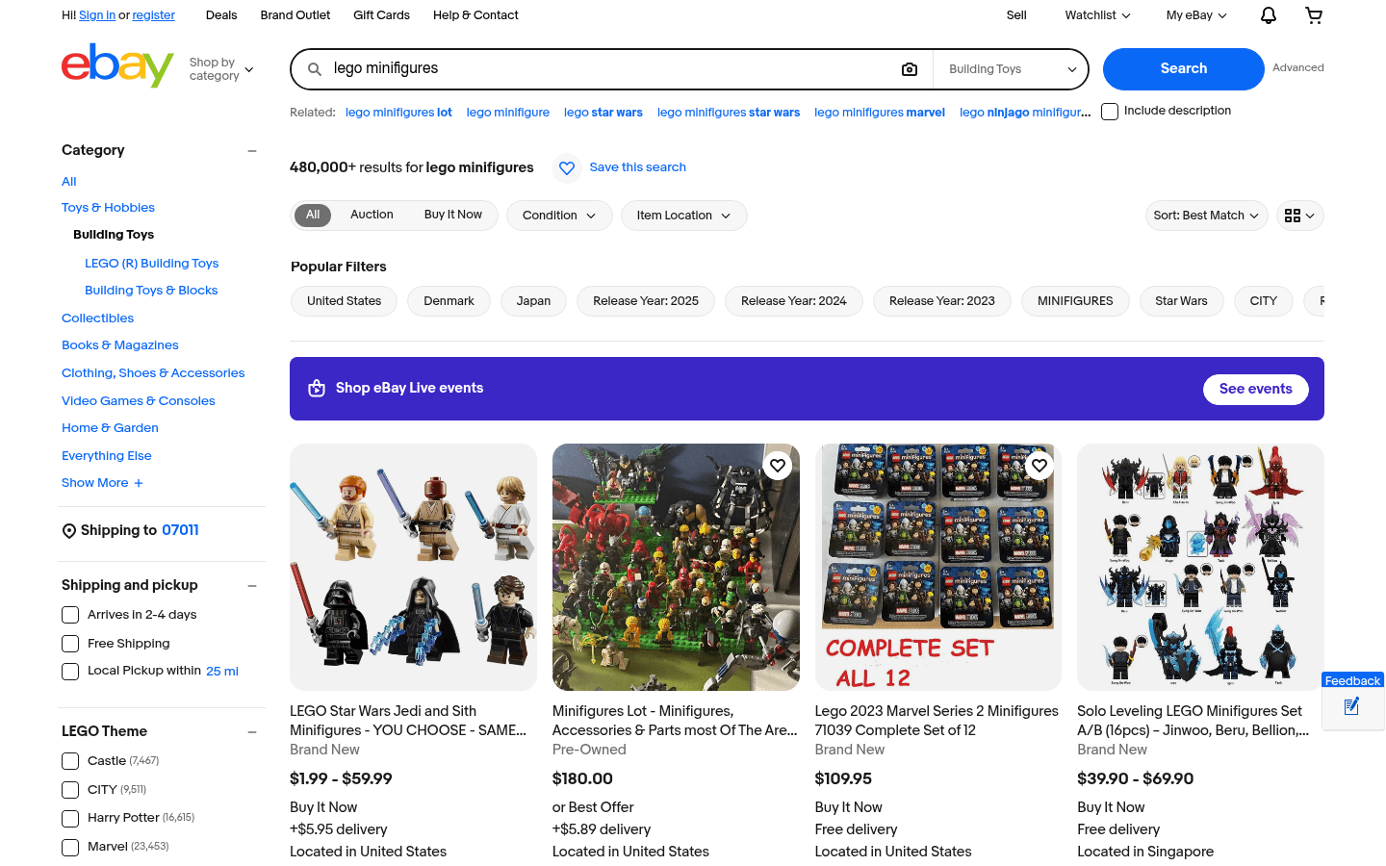Select the Castle theme checkbox
1386x866 pixels.
pyautogui.click(x=70, y=761)
